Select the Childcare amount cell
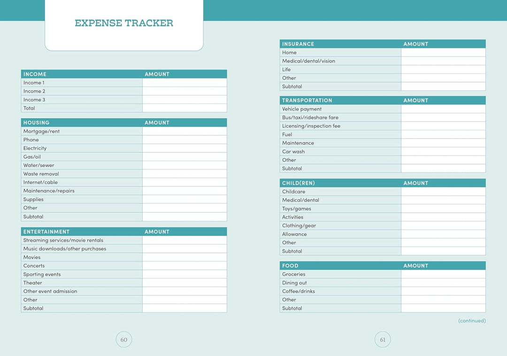The height and width of the screenshot is (356, 507). [x=443, y=191]
